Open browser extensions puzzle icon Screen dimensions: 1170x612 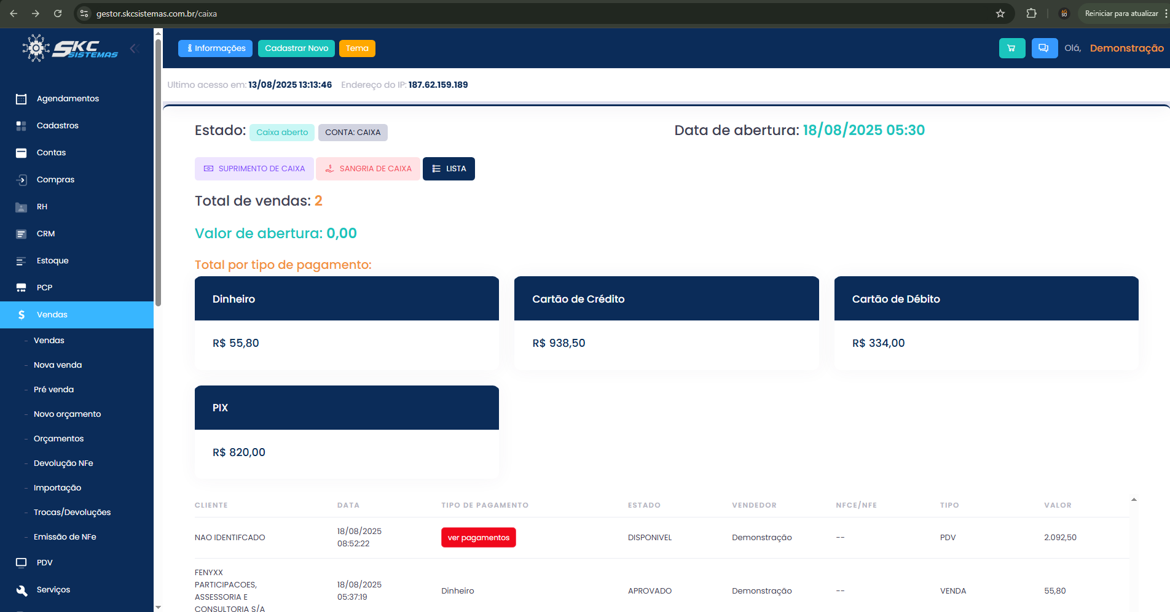tap(1031, 14)
